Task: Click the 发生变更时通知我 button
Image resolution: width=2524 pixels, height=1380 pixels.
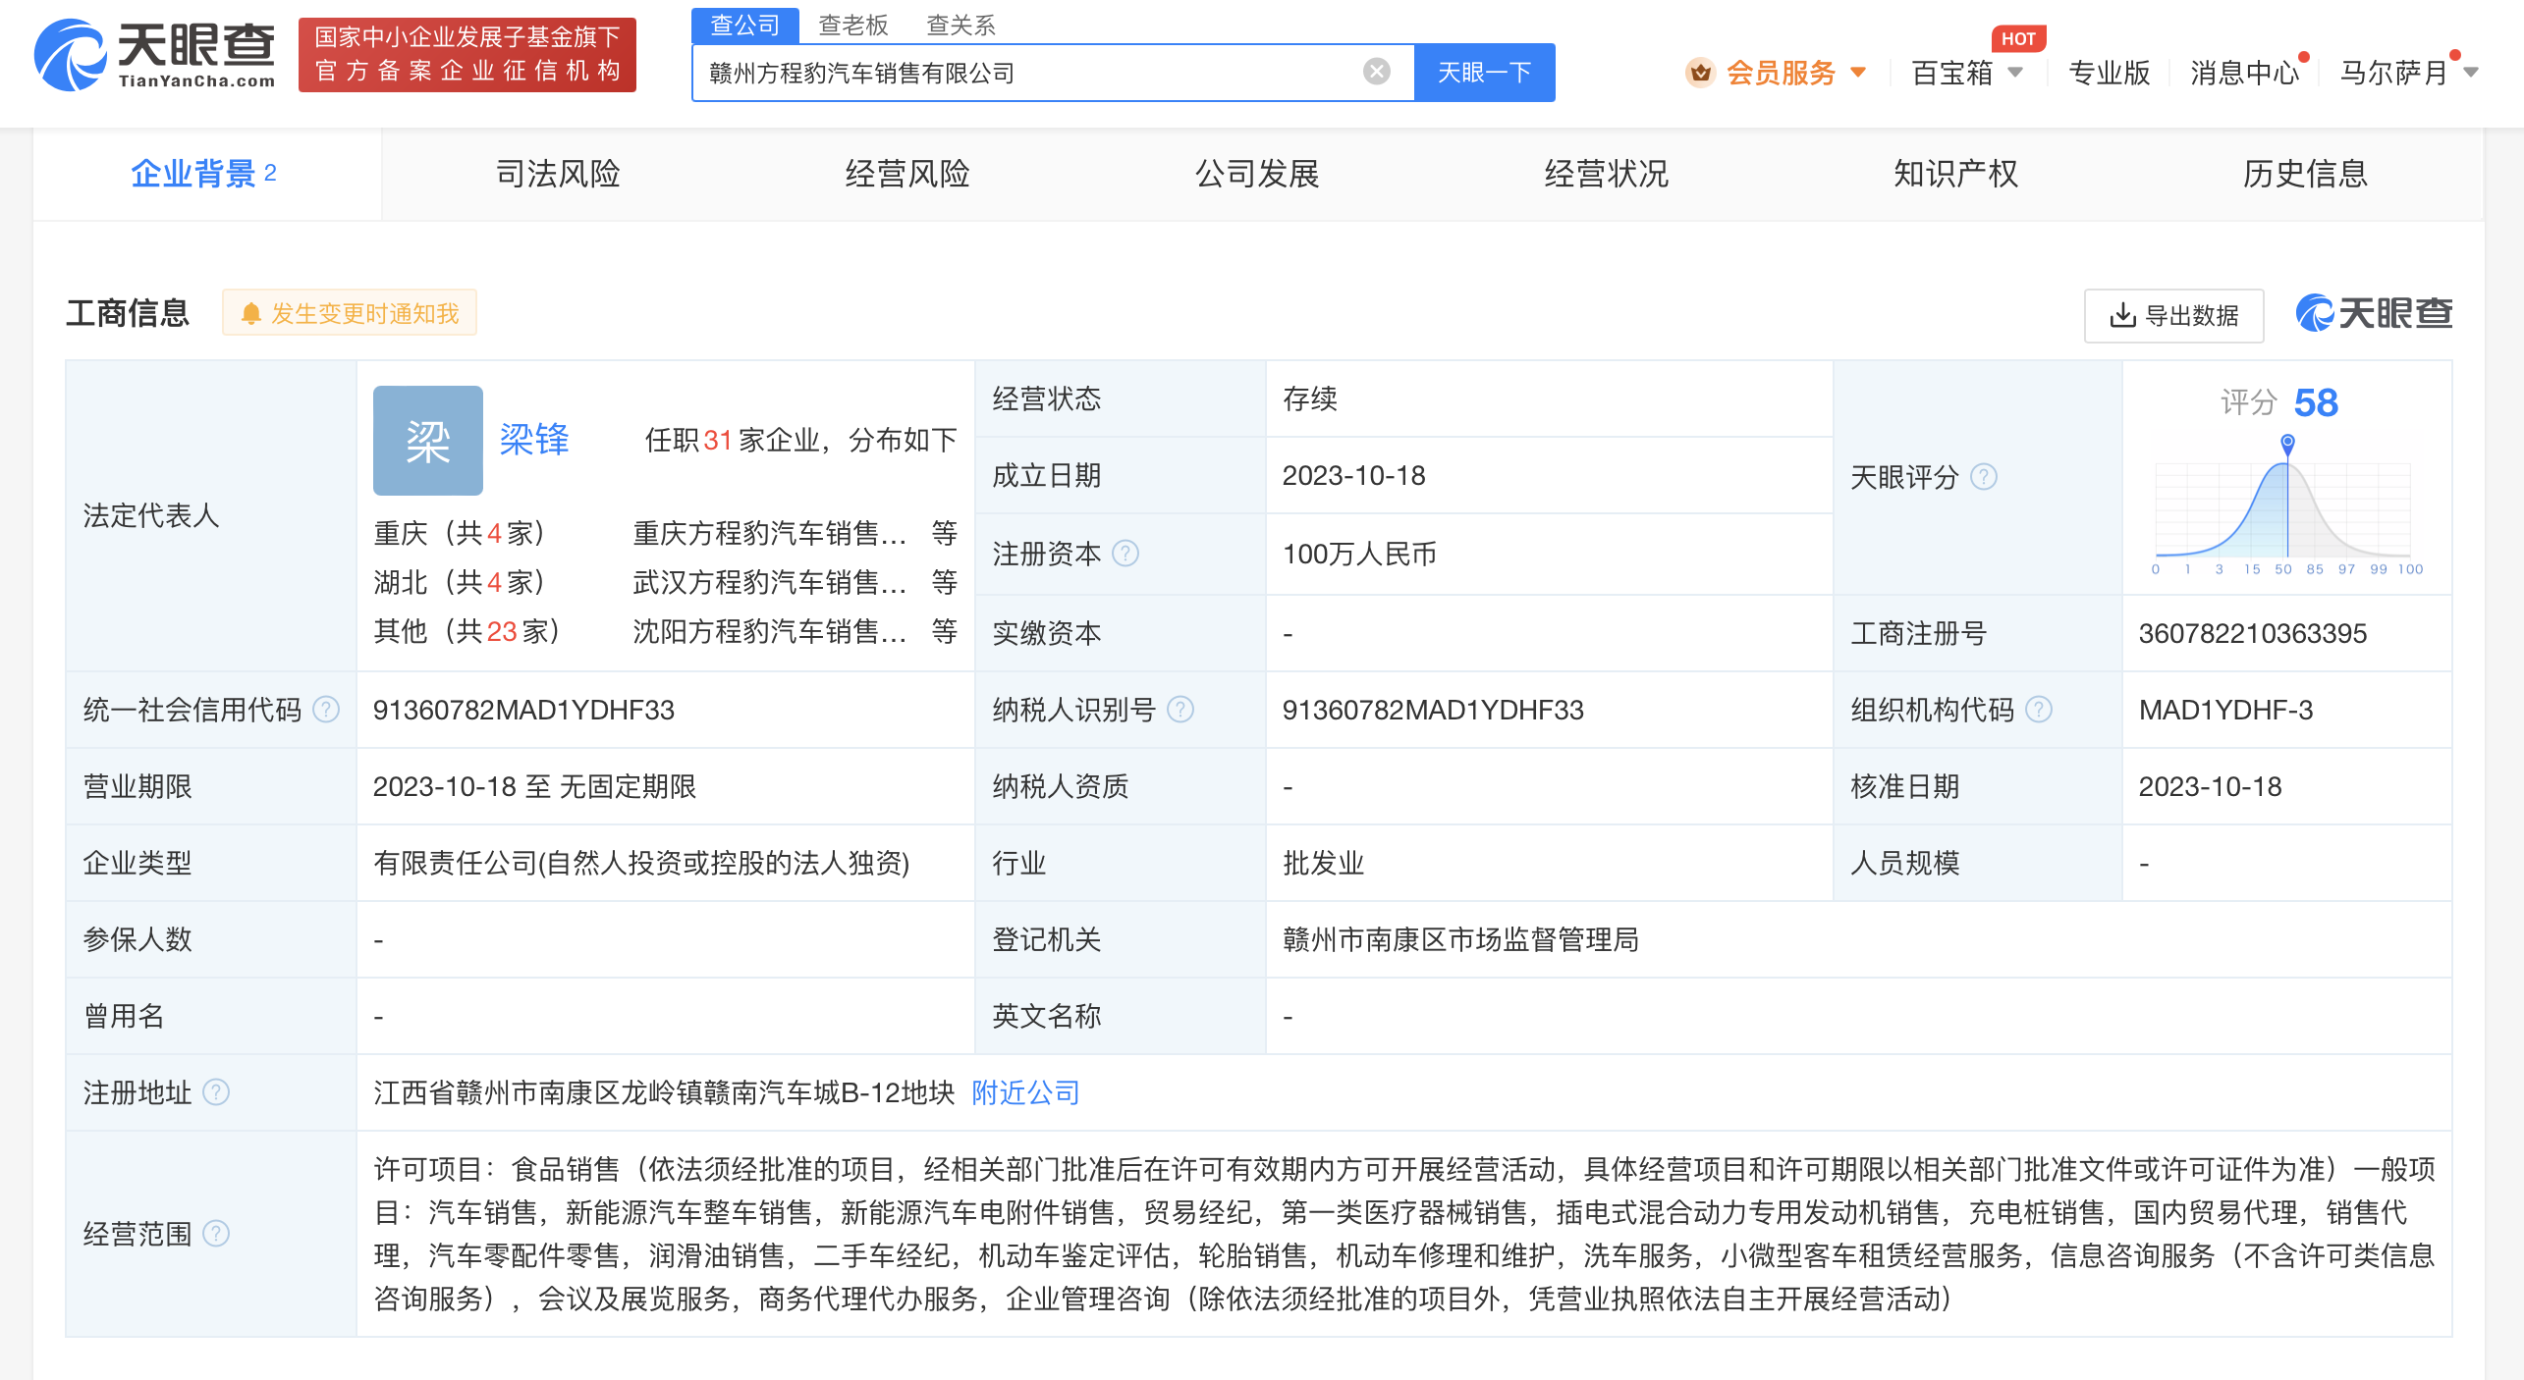Action: (x=350, y=313)
